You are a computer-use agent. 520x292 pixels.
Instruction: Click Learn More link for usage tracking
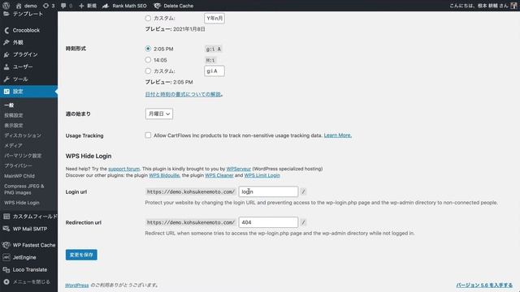[338, 135]
